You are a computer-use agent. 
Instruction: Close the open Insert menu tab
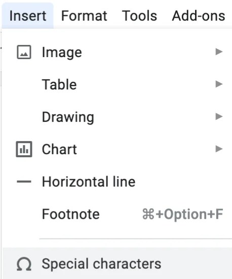click(x=28, y=16)
